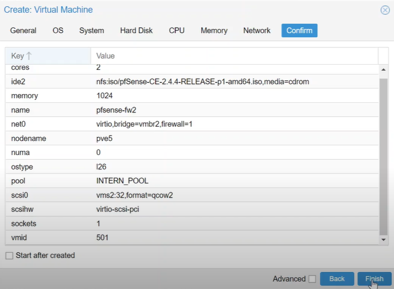
Task: Open the Hard Disk tab
Action: point(136,30)
